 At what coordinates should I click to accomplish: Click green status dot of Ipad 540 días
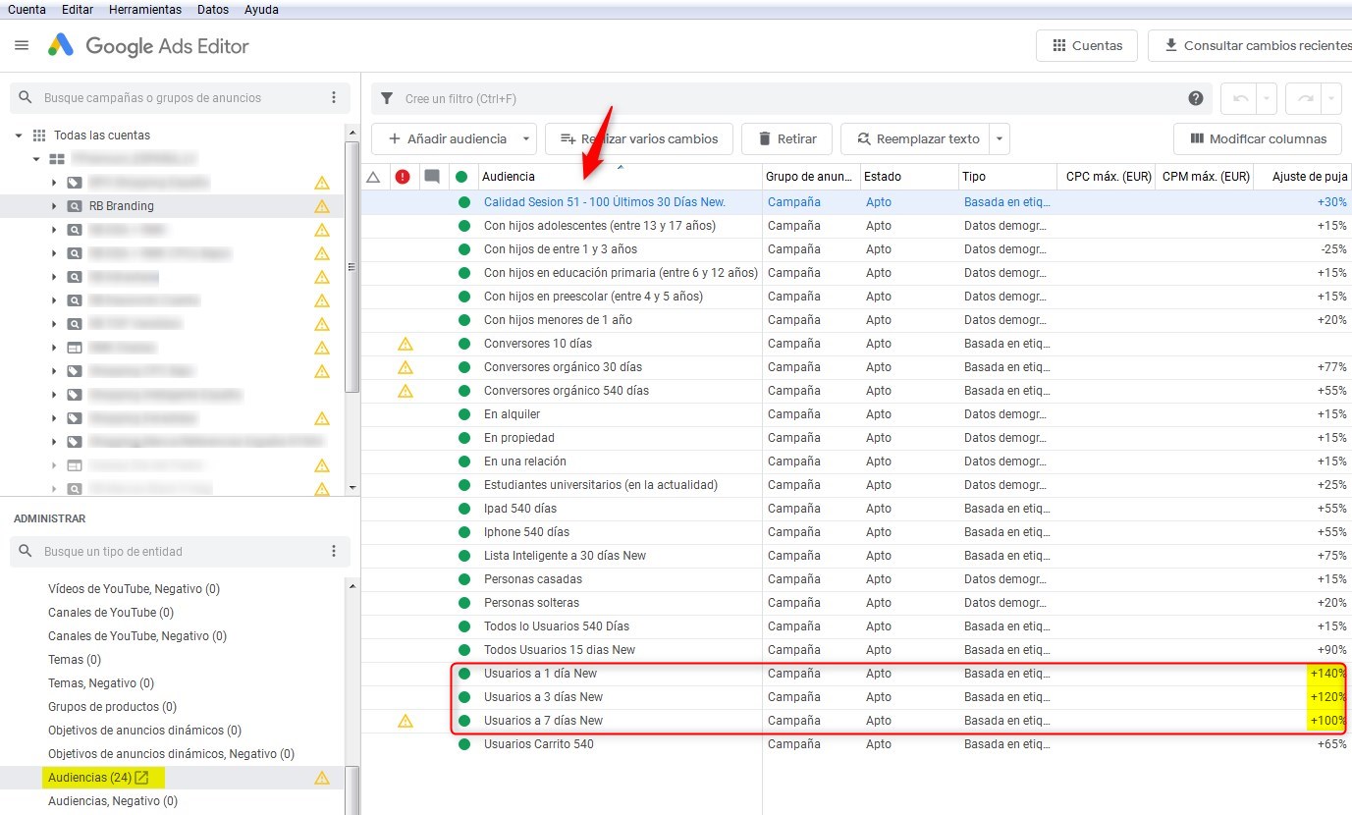[464, 509]
